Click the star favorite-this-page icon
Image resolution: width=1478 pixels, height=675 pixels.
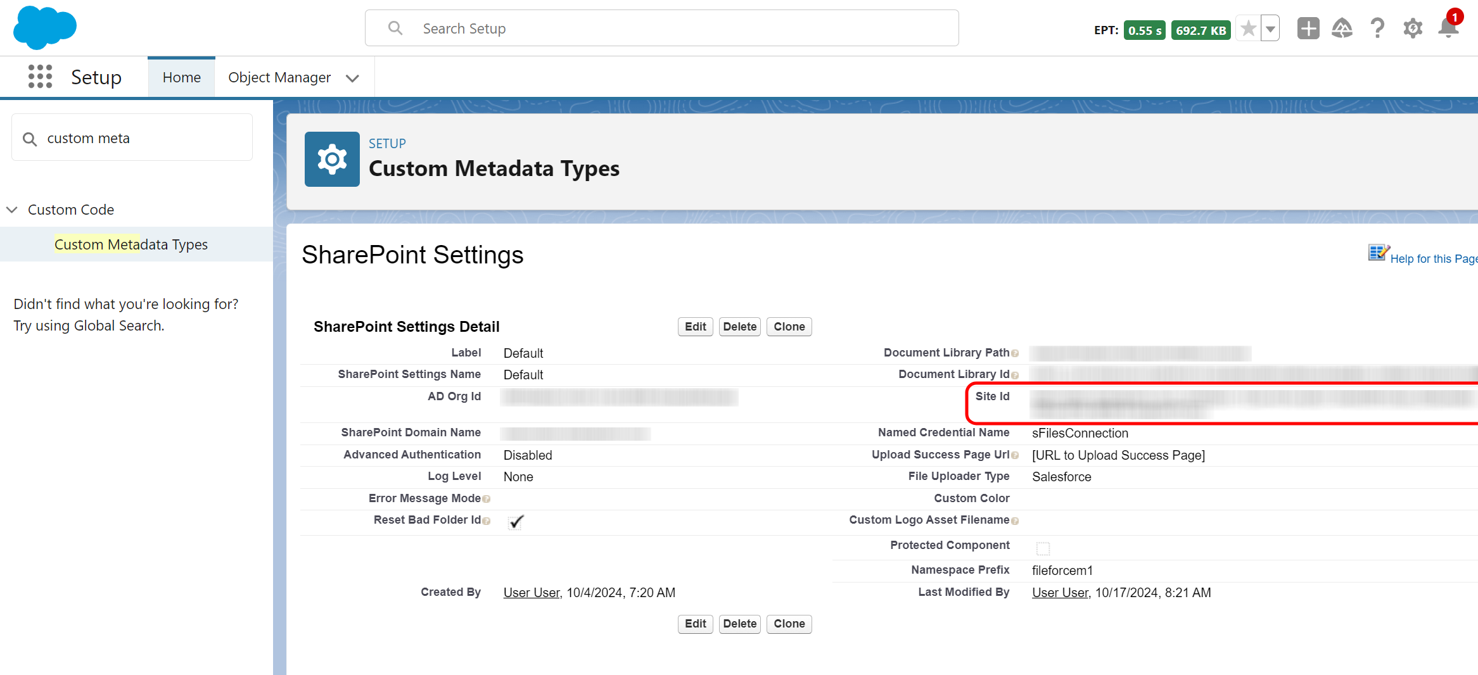(x=1248, y=28)
